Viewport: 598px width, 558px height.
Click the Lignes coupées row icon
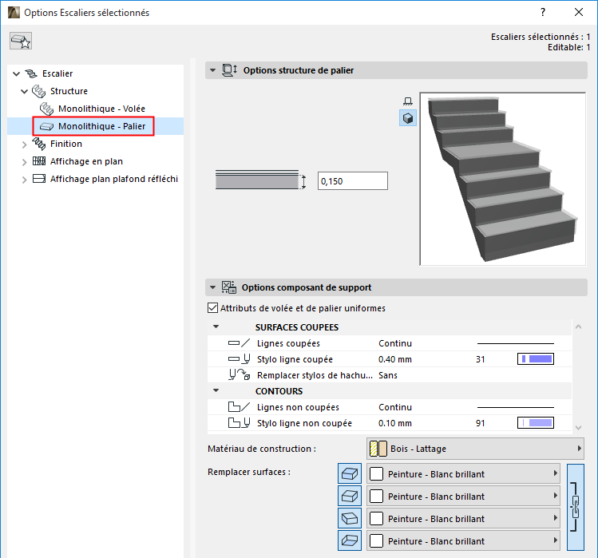click(x=240, y=343)
